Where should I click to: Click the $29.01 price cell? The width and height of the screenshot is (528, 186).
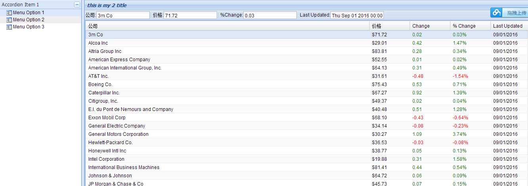coord(379,43)
